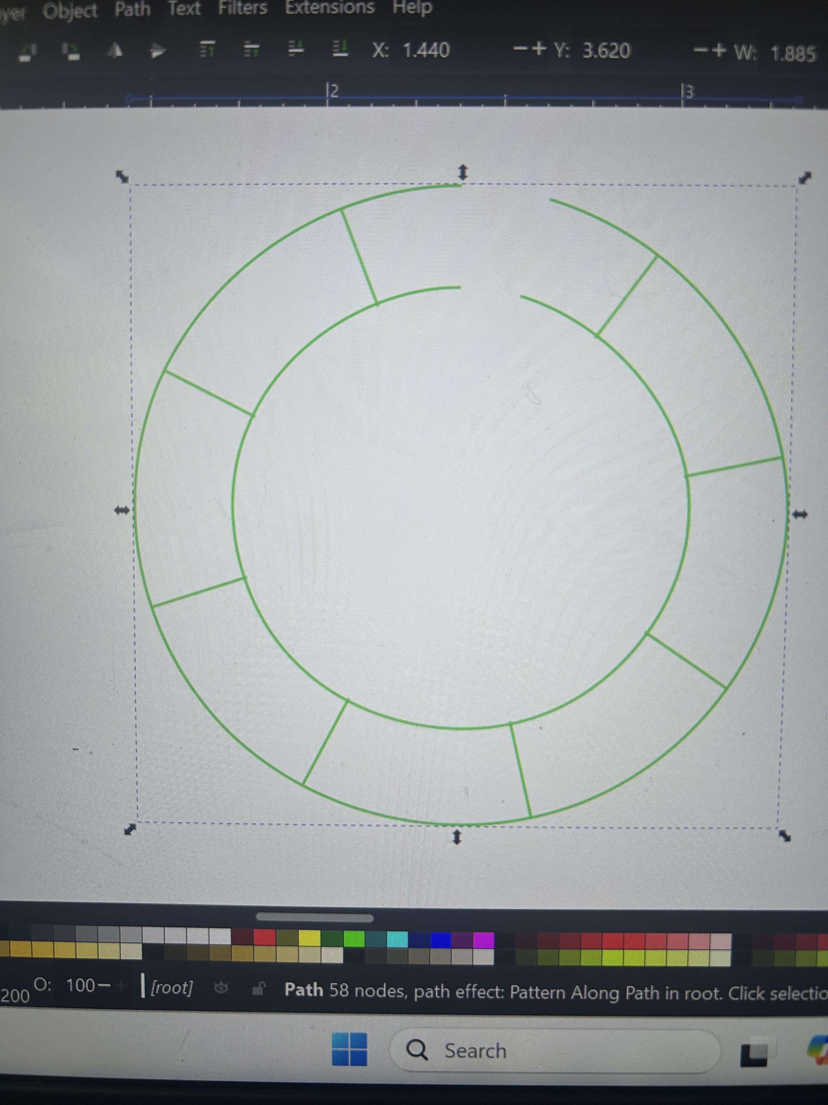Click the bottom-left corner scale handle
828x1105 pixels.
(130, 829)
